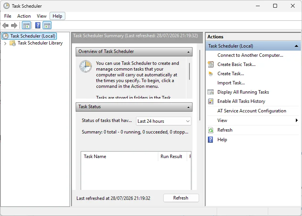Toggle the Show/Hide Console Tree toolbar icon

click(27, 25)
